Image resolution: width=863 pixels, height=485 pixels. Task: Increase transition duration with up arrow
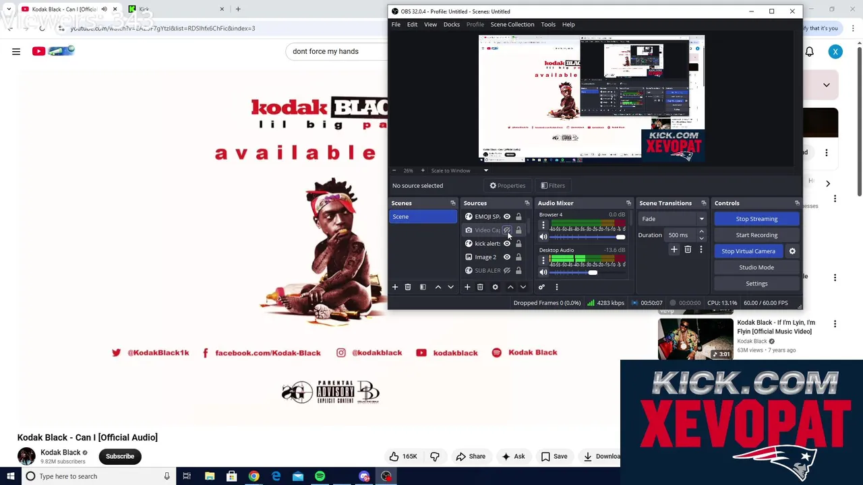[701, 232]
